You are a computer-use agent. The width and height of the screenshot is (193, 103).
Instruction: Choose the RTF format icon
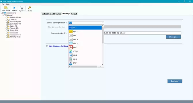click(x=71, y=63)
